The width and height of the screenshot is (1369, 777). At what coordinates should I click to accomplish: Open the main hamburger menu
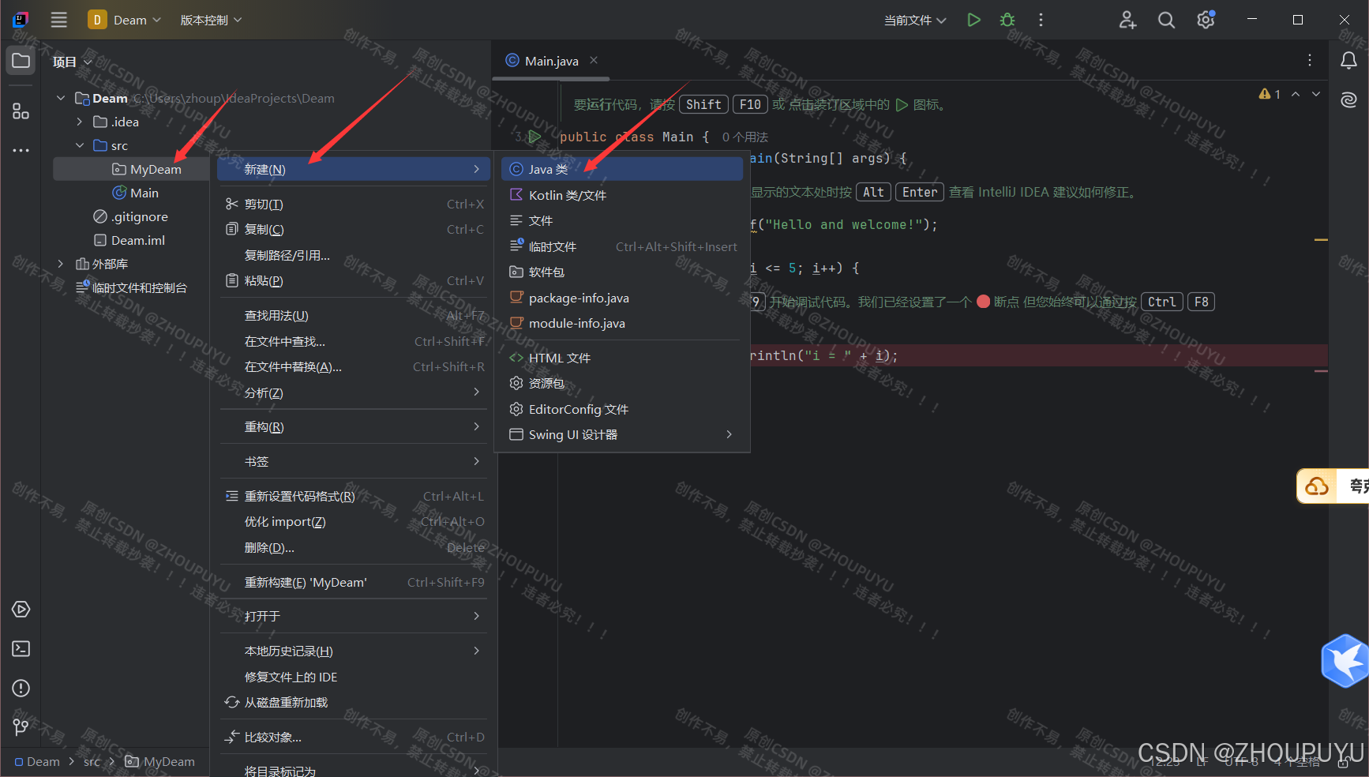[59, 20]
